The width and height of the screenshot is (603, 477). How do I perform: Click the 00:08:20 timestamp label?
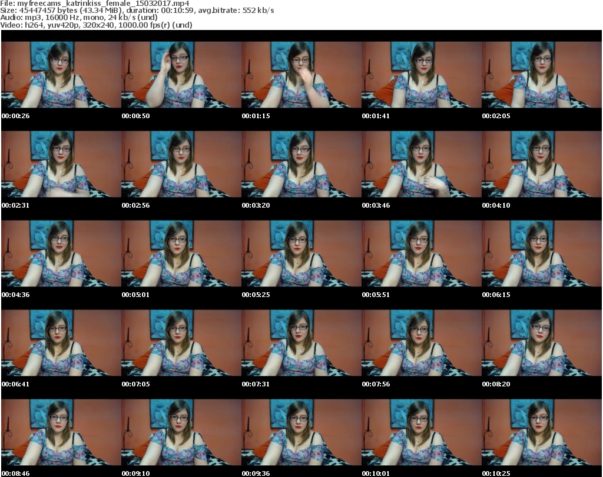[496, 384]
